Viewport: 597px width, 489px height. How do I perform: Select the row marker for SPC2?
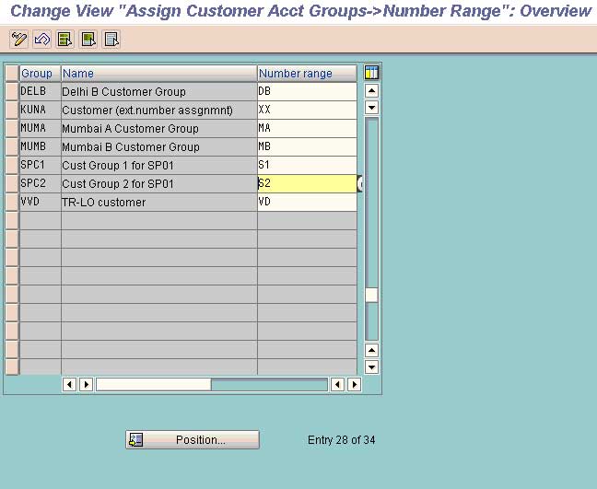(12, 183)
